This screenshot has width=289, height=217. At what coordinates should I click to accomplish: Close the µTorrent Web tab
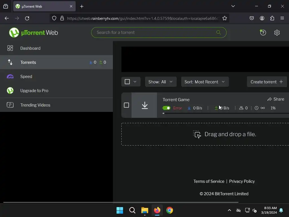[71, 6]
